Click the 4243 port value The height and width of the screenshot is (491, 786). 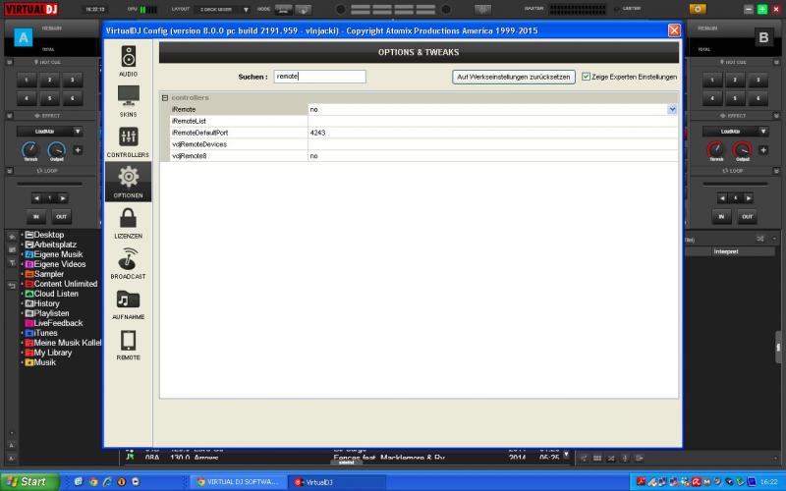coord(317,133)
